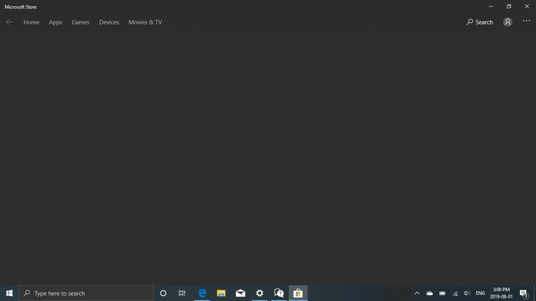The height and width of the screenshot is (301, 536).
Task: Open the Games tab
Action: 80,22
